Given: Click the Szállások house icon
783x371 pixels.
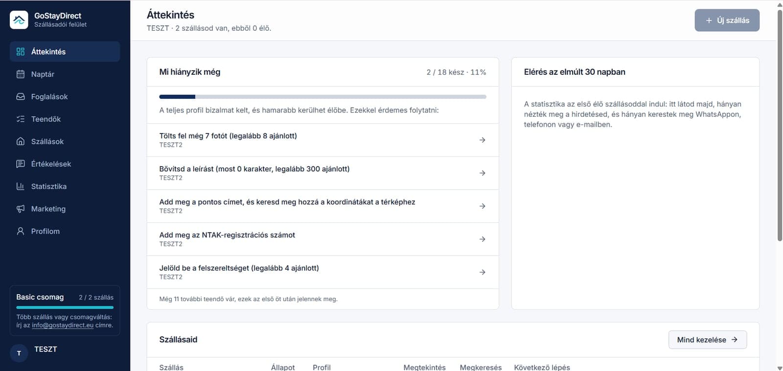Looking at the screenshot, I should pyautogui.click(x=21, y=142).
